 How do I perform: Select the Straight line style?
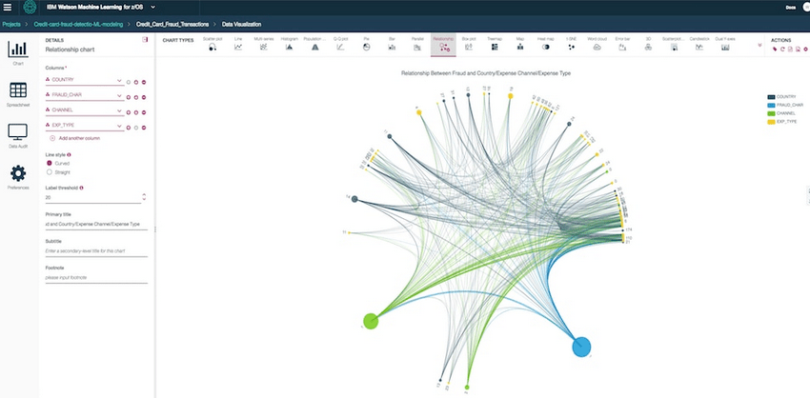point(50,172)
